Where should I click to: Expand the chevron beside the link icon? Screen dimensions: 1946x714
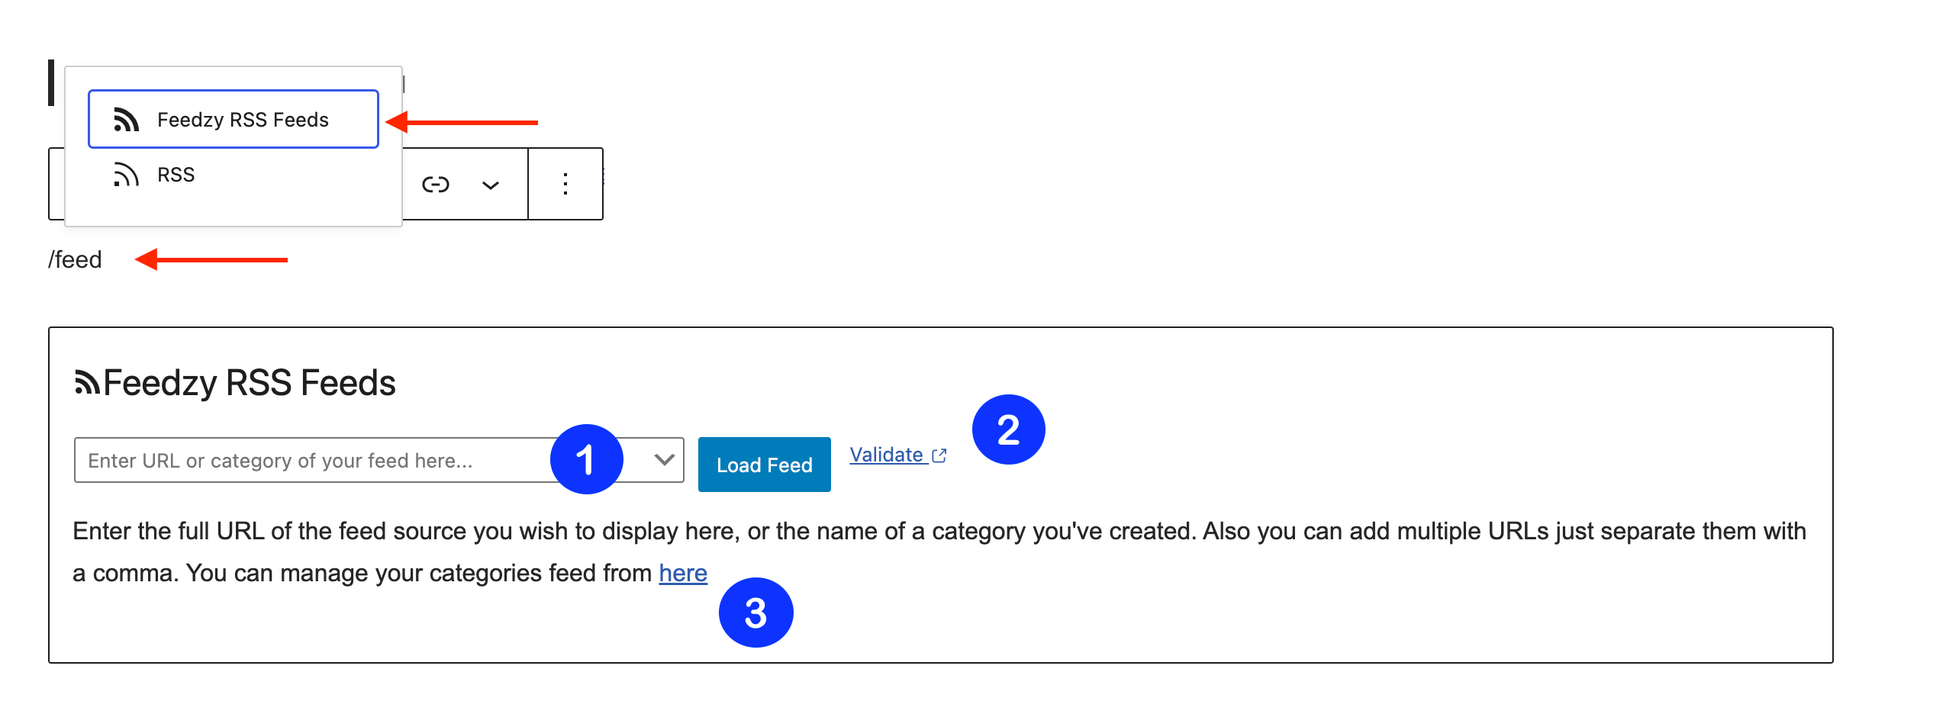pyautogui.click(x=491, y=185)
